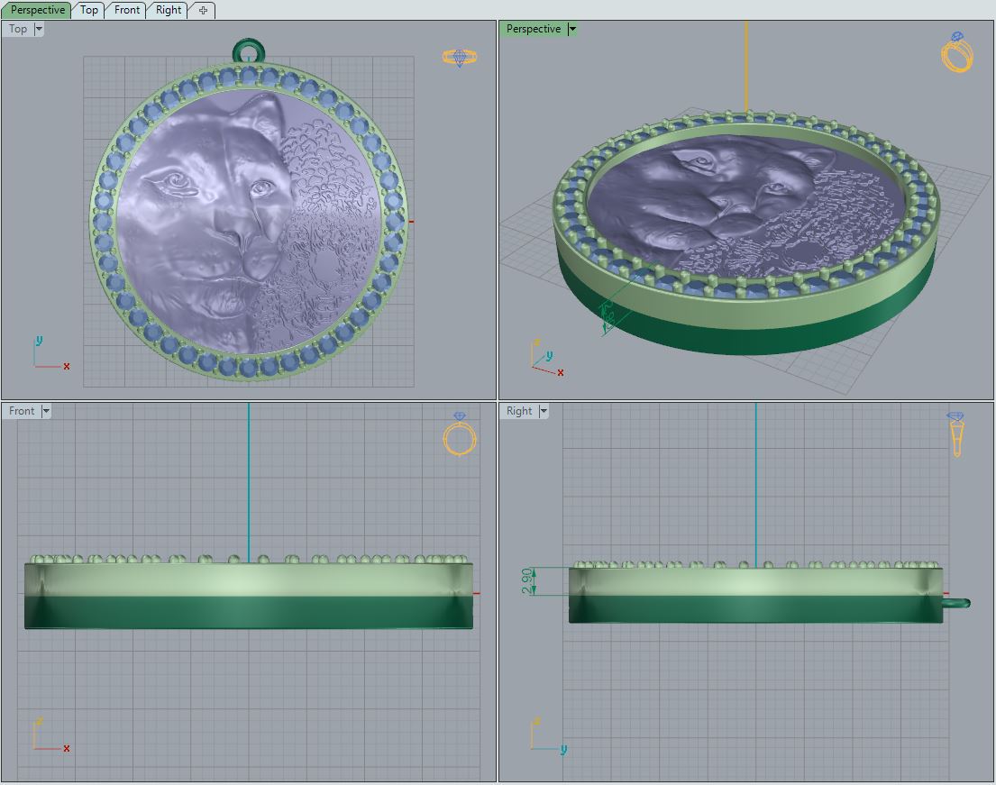
Task: Open the Front viewport dropdown arrow
Action: click(x=46, y=411)
